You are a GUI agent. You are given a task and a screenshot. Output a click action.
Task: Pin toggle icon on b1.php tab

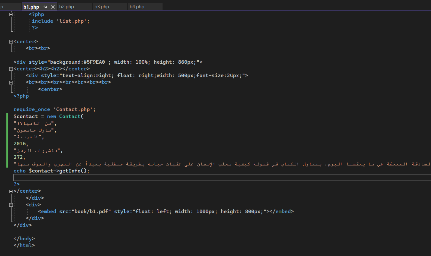click(x=45, y=7)
